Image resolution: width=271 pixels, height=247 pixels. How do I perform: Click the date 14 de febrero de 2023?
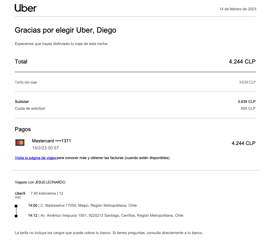(238, 9)
